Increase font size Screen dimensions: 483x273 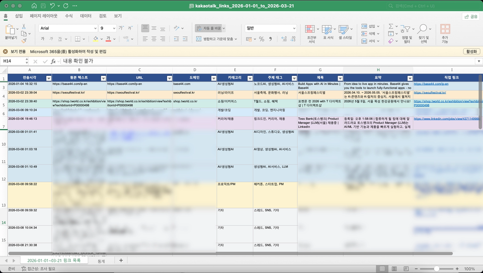coord(121,28)
